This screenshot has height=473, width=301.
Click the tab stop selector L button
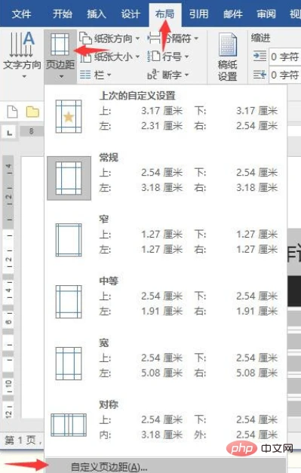point(9,133)
